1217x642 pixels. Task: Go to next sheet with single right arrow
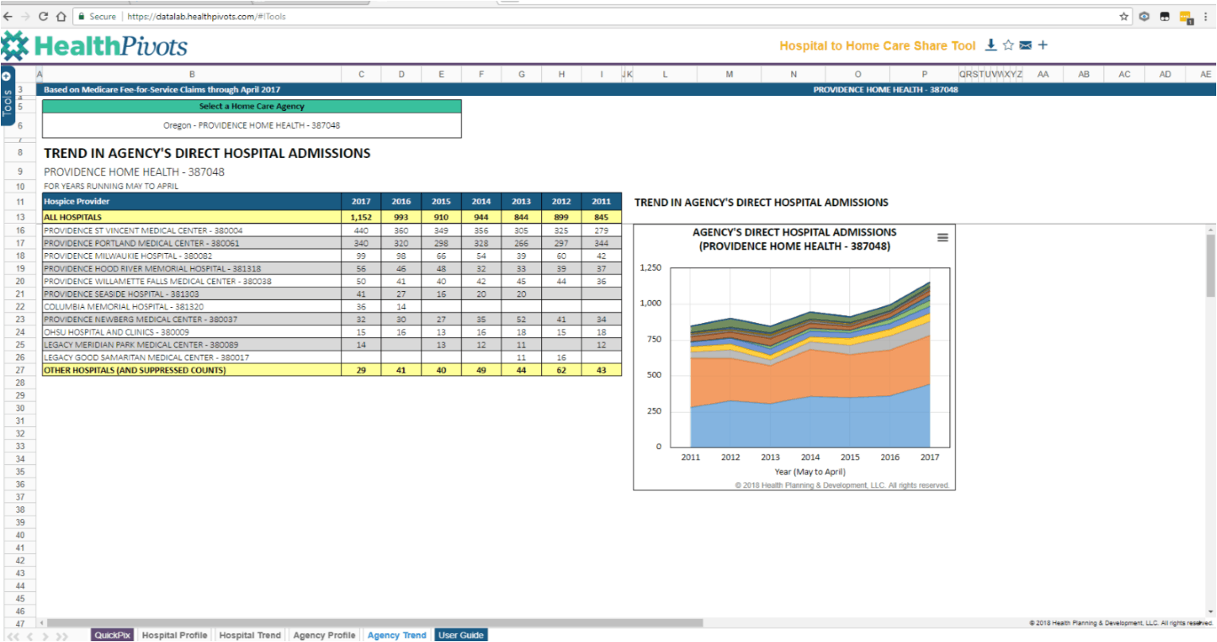pyautogui.click(x=44, y=636)
